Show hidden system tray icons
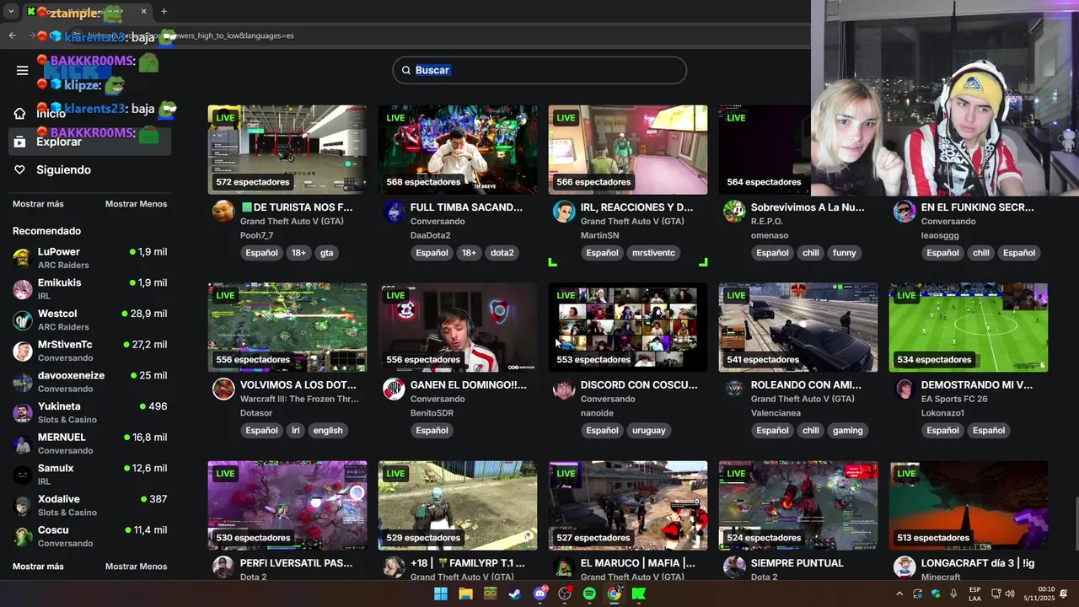Viewport: 1079px width, 607px height. (899, 594)
